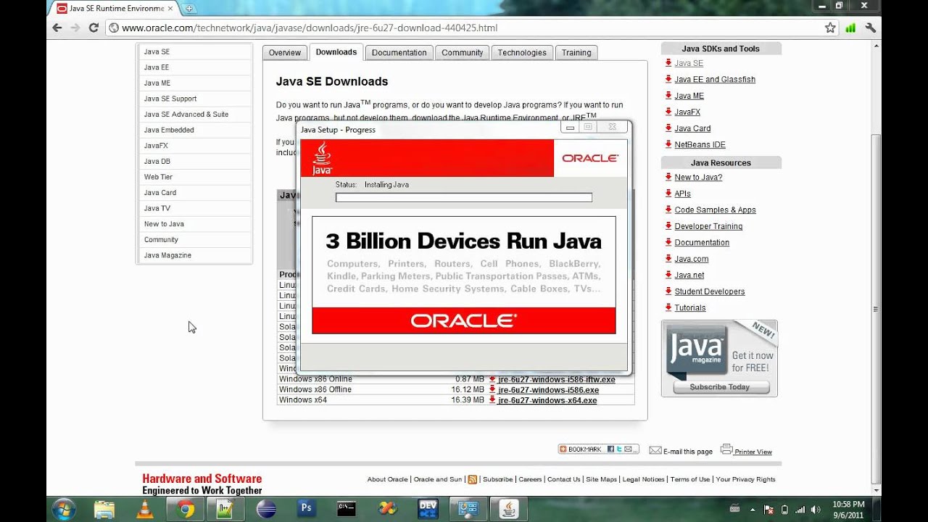
Task: Open the Documentation tab
Action: tap(399, 52)
